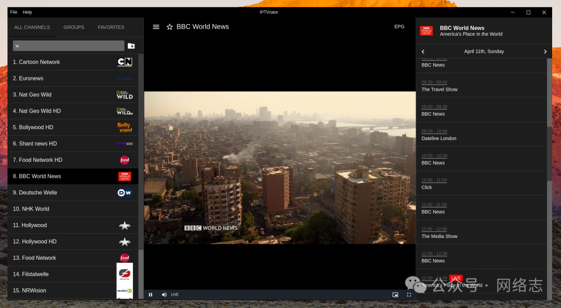Go to the next EPG day
This screenshot has width=561, height=308.
click(x=545, y=52)
